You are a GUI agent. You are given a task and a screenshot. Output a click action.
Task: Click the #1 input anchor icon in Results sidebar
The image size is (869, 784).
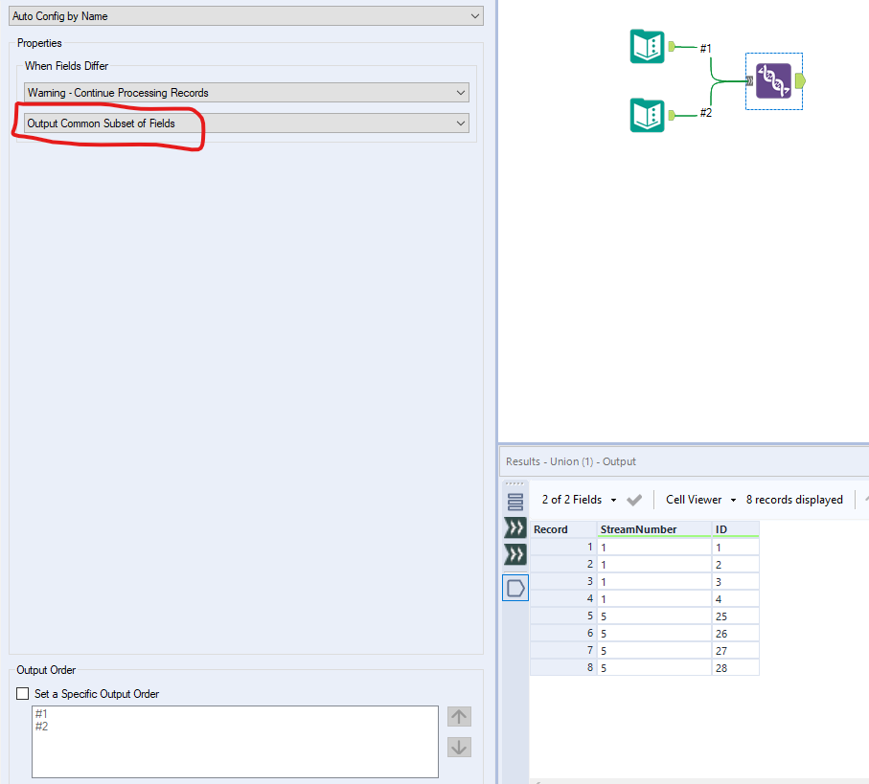[515, 527]
